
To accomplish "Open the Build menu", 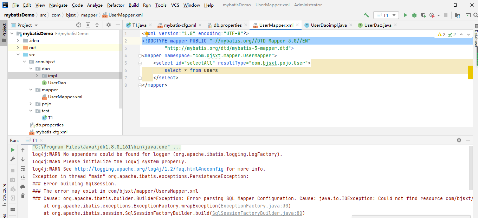I will pyautogui.click(x=134, y=5).
